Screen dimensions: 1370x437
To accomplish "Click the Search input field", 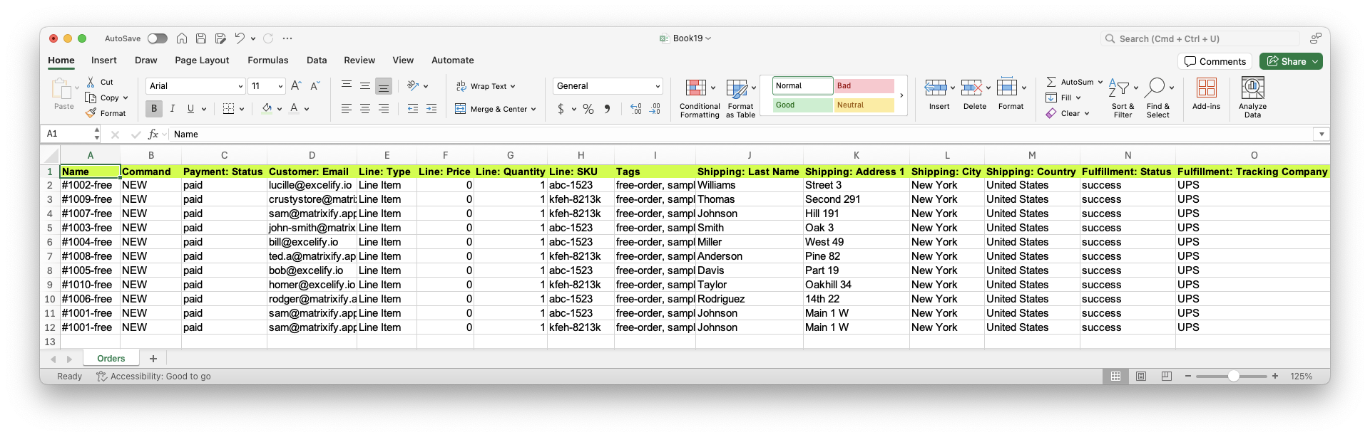I will pyautogui.click(x=1205, y=38).
